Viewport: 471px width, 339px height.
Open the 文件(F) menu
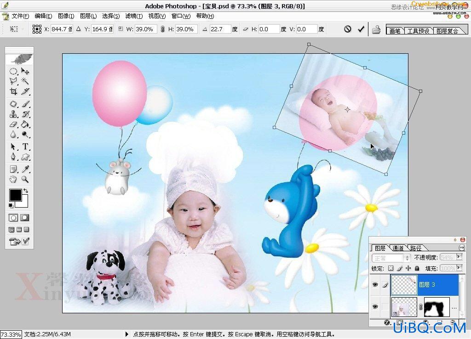pos(20,16)
